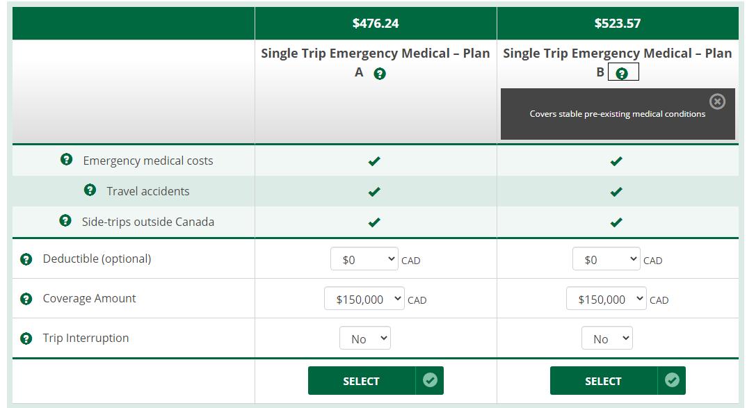Close the pre-existing conditions tooltip
The image size is (747, 408).
pos(717,101)
